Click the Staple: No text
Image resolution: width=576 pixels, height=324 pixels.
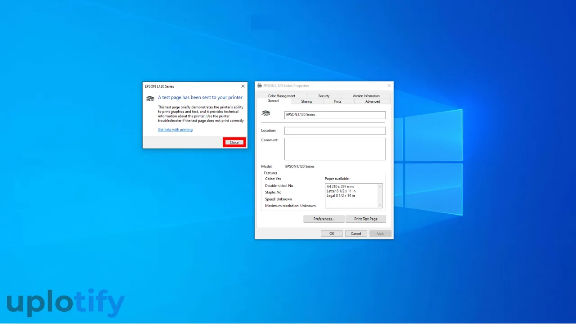pos(273,192)
